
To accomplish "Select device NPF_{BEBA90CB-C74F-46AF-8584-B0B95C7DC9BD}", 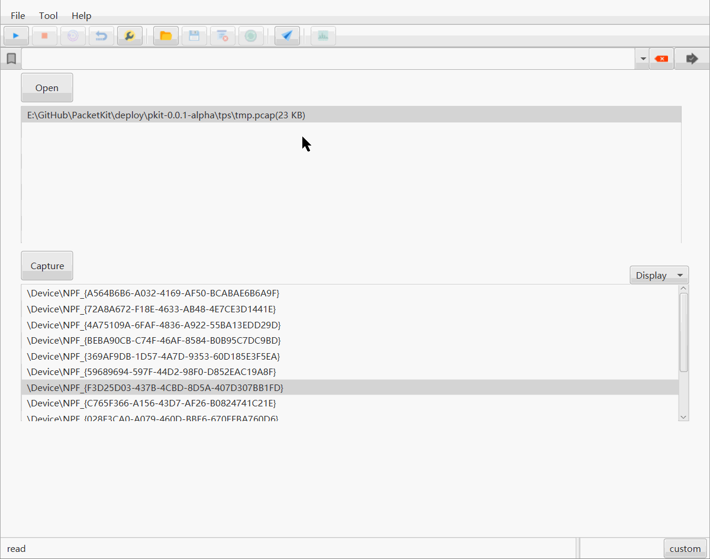I will (350, 340).
